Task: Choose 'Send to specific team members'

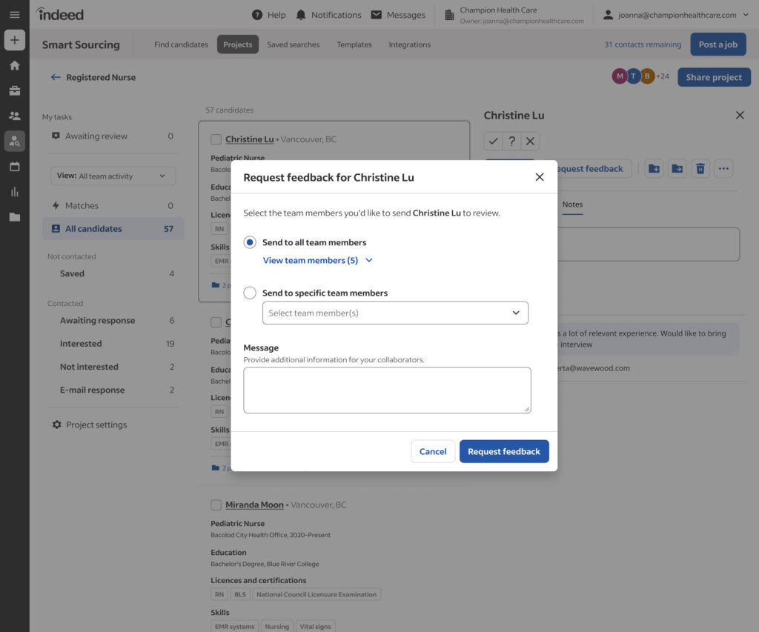Action: coord(249,293)
